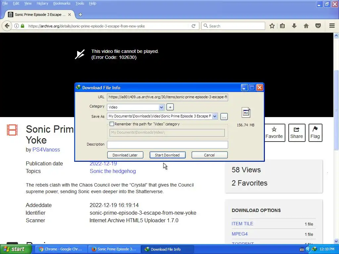Image resolution: width=339 pixels, height=254 pixels.
Task: Click the file type icon above 156.74 MB
Action: pyautogui.click(x=246, y=112)
